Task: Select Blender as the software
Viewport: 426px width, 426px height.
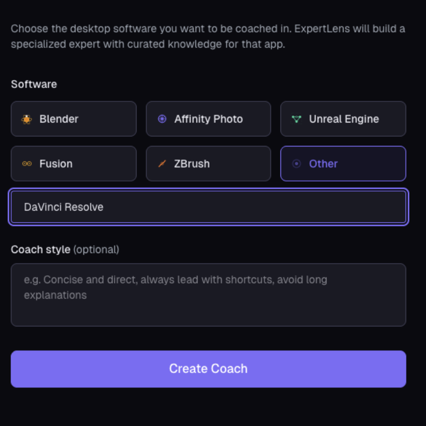Action: coord(73,118)
